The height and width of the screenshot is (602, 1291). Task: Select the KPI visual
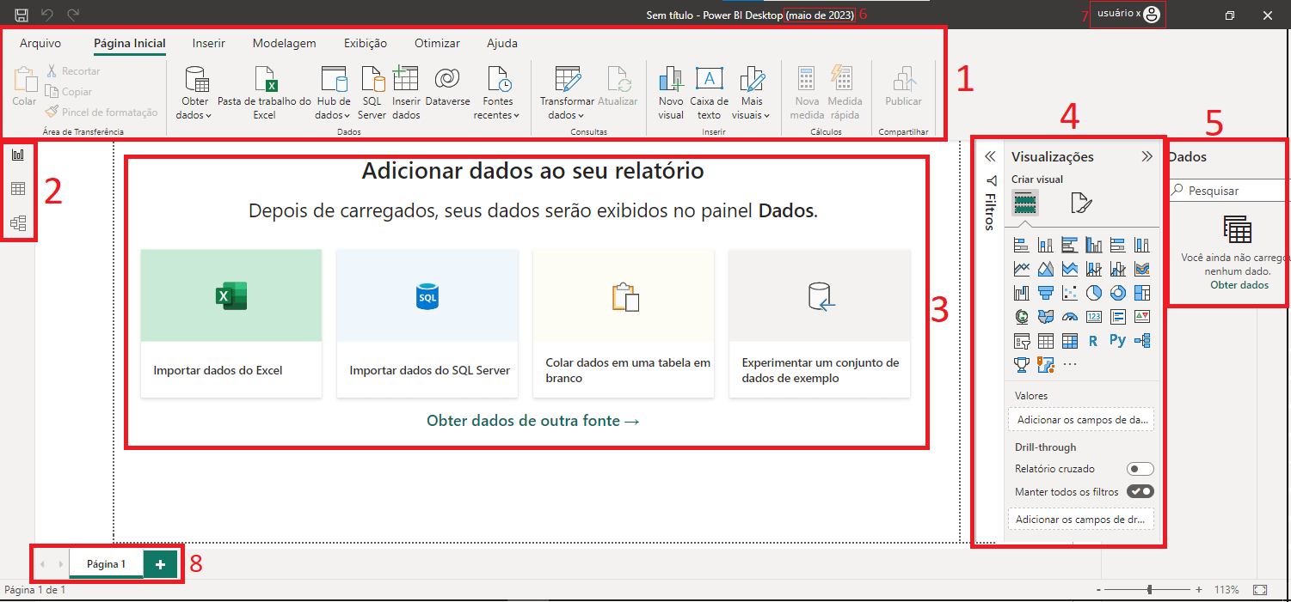tap(1141, 317)
